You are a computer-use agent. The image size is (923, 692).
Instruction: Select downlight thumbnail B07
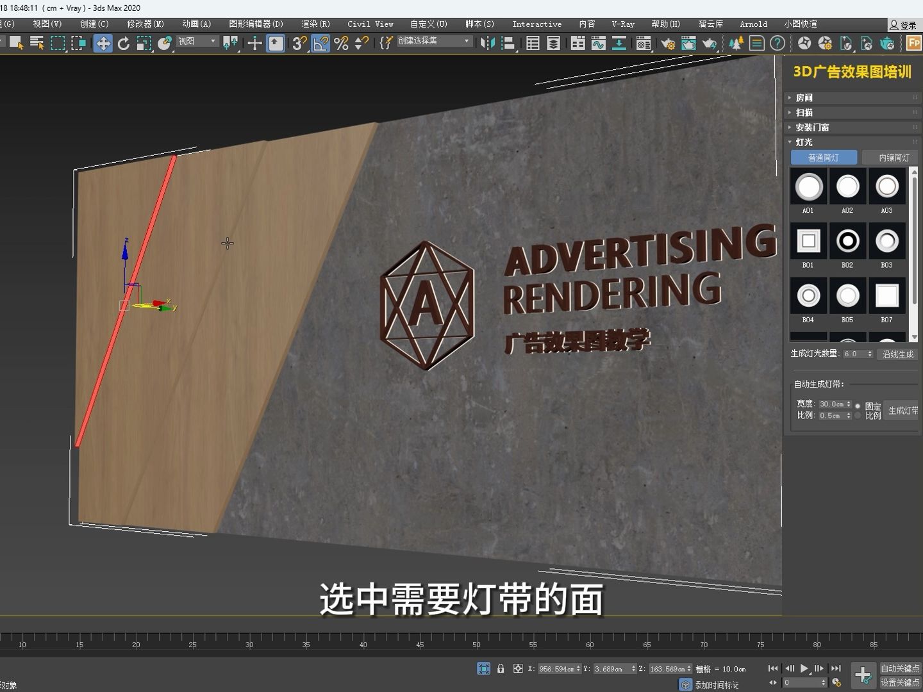pos(887,295)
